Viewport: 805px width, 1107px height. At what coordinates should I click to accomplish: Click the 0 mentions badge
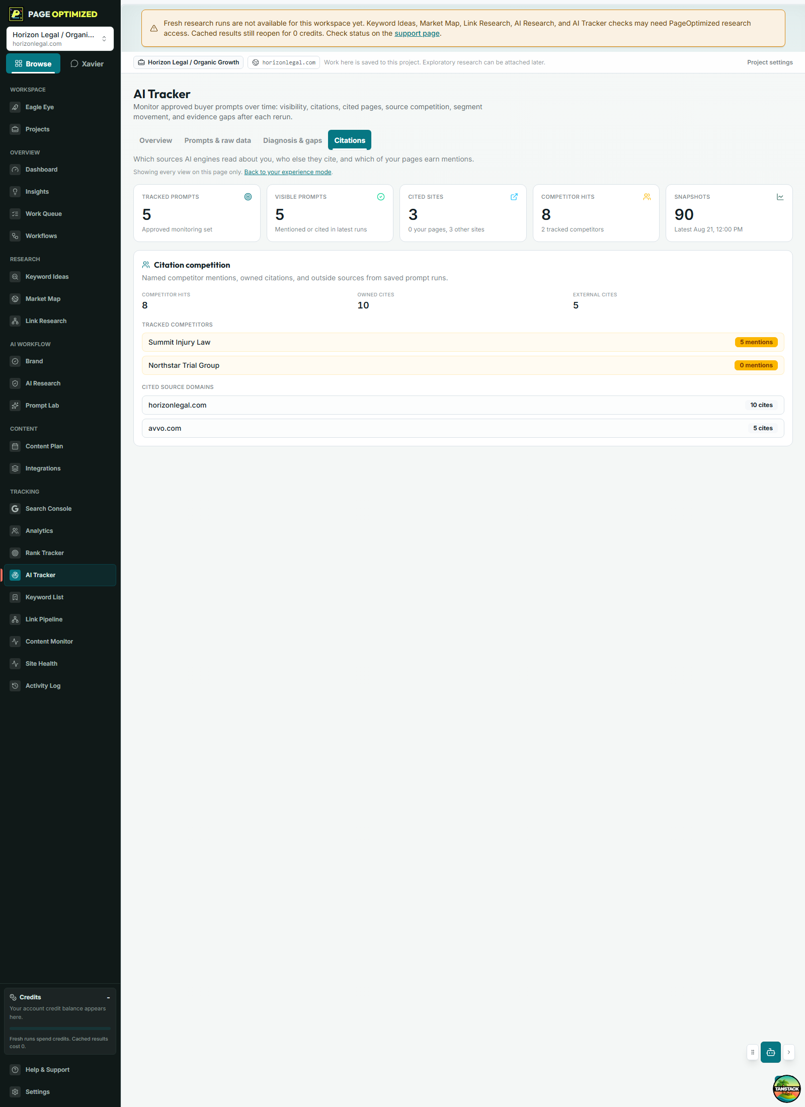(x=756, y=365)
